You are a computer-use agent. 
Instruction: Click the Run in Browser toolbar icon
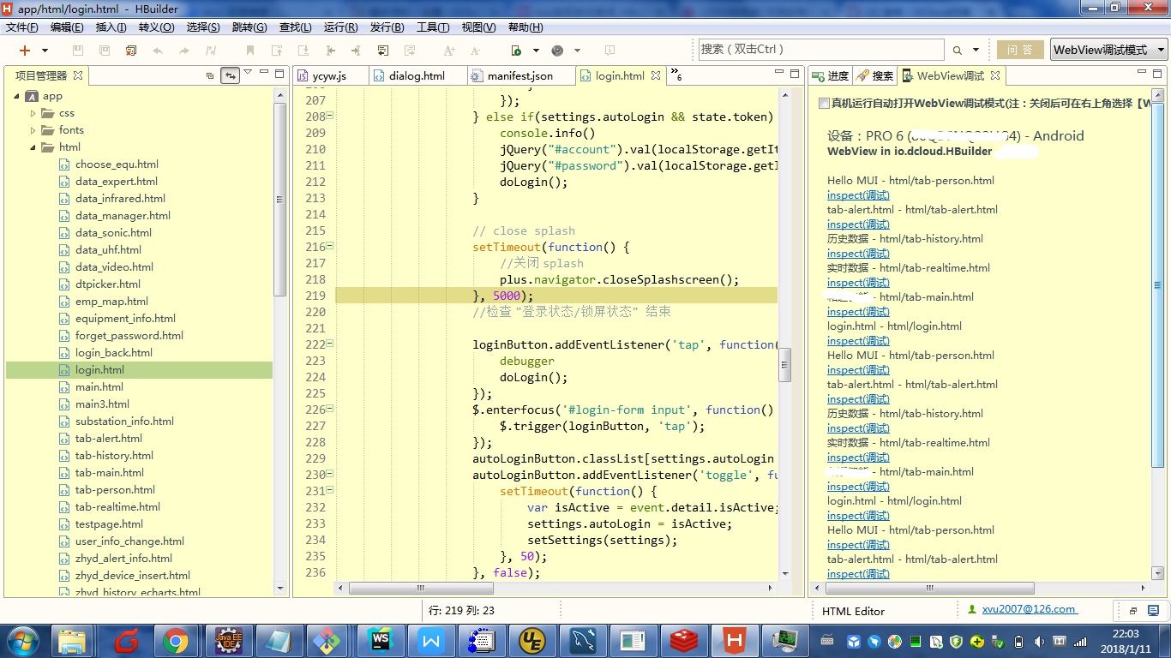click(x=516, y=51)
